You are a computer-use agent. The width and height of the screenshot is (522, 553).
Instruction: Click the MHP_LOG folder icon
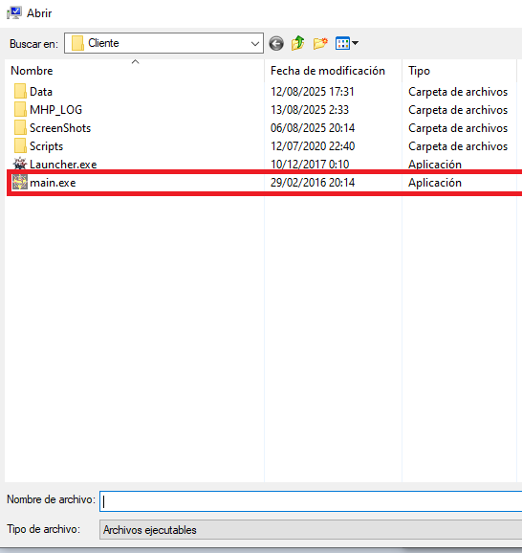tap(20, 109)
